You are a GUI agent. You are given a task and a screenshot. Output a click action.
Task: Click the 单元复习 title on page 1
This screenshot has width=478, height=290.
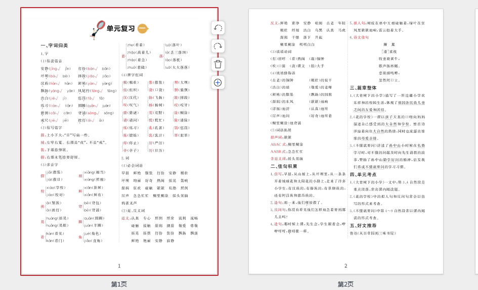121,29
